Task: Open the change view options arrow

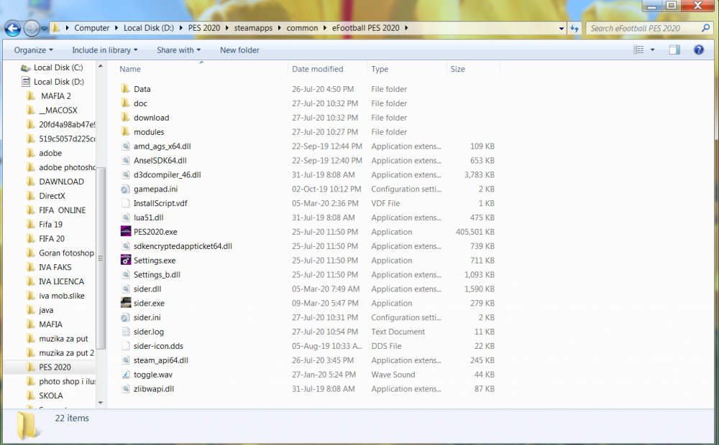Action: 653,50
